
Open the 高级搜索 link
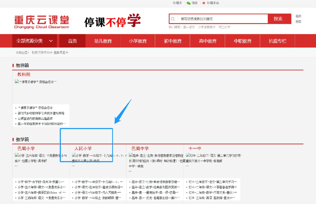[x=298, y=19]
